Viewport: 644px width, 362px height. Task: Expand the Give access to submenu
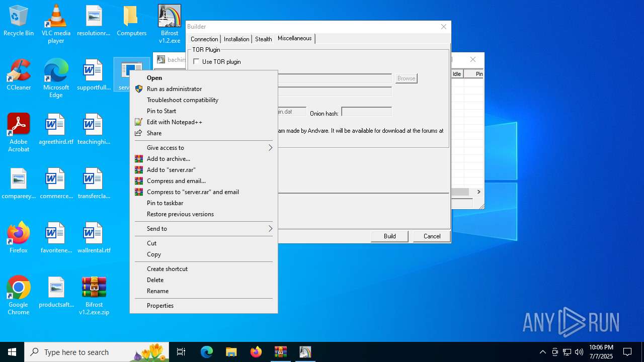point(204,147)
